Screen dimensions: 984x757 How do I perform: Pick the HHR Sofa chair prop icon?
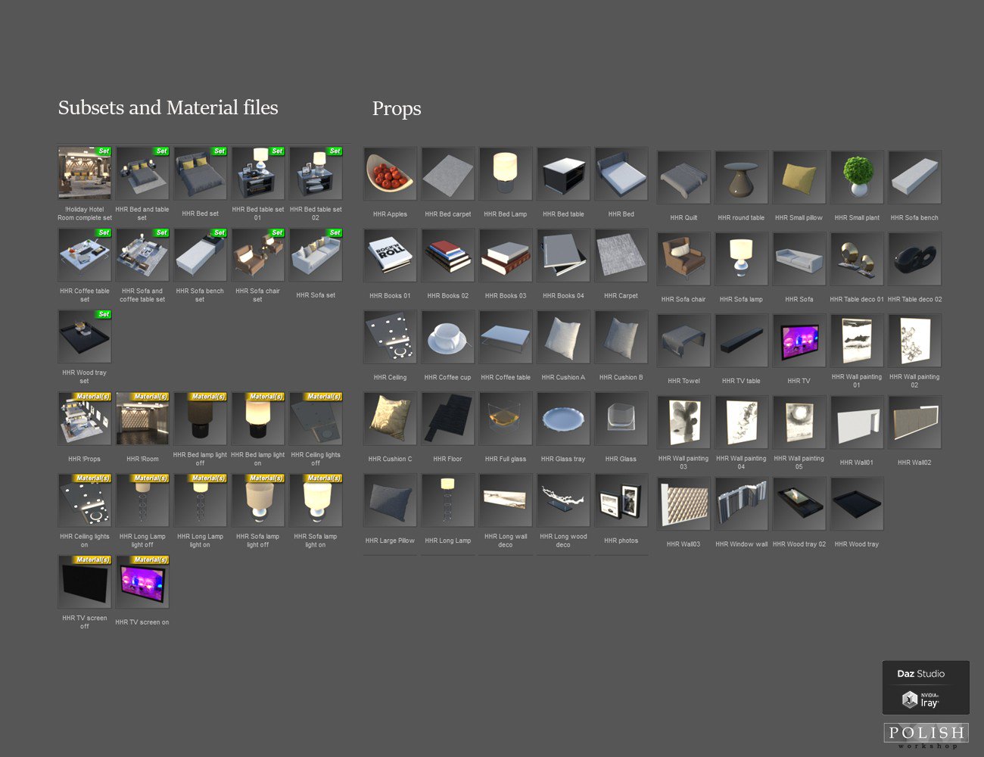coord(684,259)
